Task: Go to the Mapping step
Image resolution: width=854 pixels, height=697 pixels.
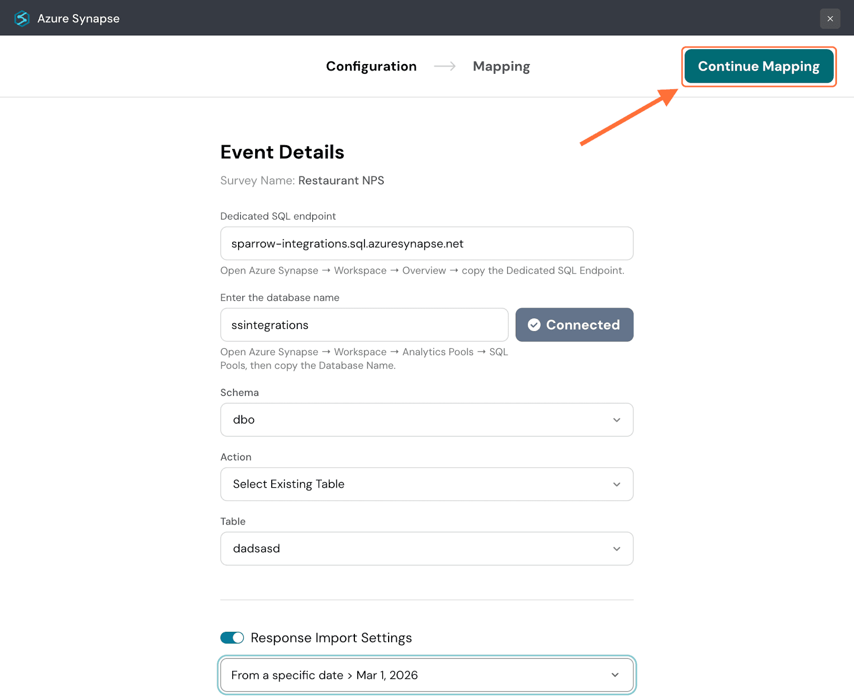Action: click(x=501, y=66)
